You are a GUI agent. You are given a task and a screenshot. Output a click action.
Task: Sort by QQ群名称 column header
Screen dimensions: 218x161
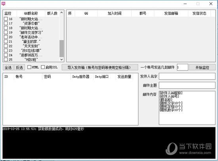(x=31, y=13)
